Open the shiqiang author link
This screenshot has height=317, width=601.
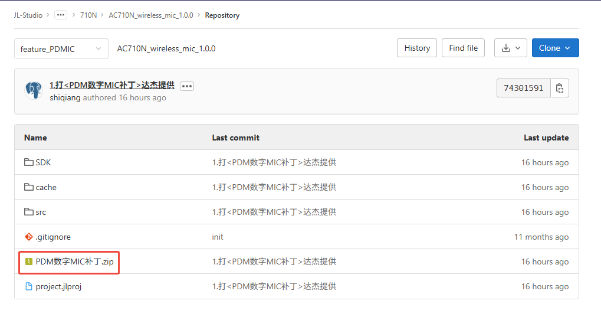[65, 97]
